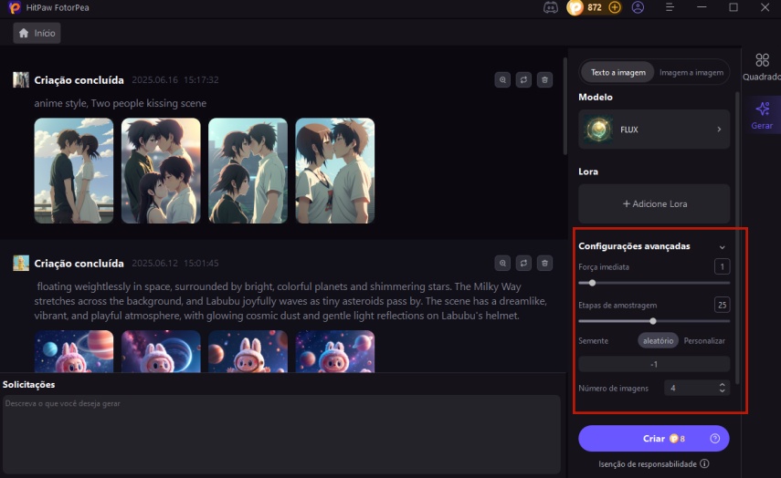Image resolution: width=781 pixels, height=478 pixels.
Task: Select the Texto a imagem tab
Action: [x=618, y=72]
